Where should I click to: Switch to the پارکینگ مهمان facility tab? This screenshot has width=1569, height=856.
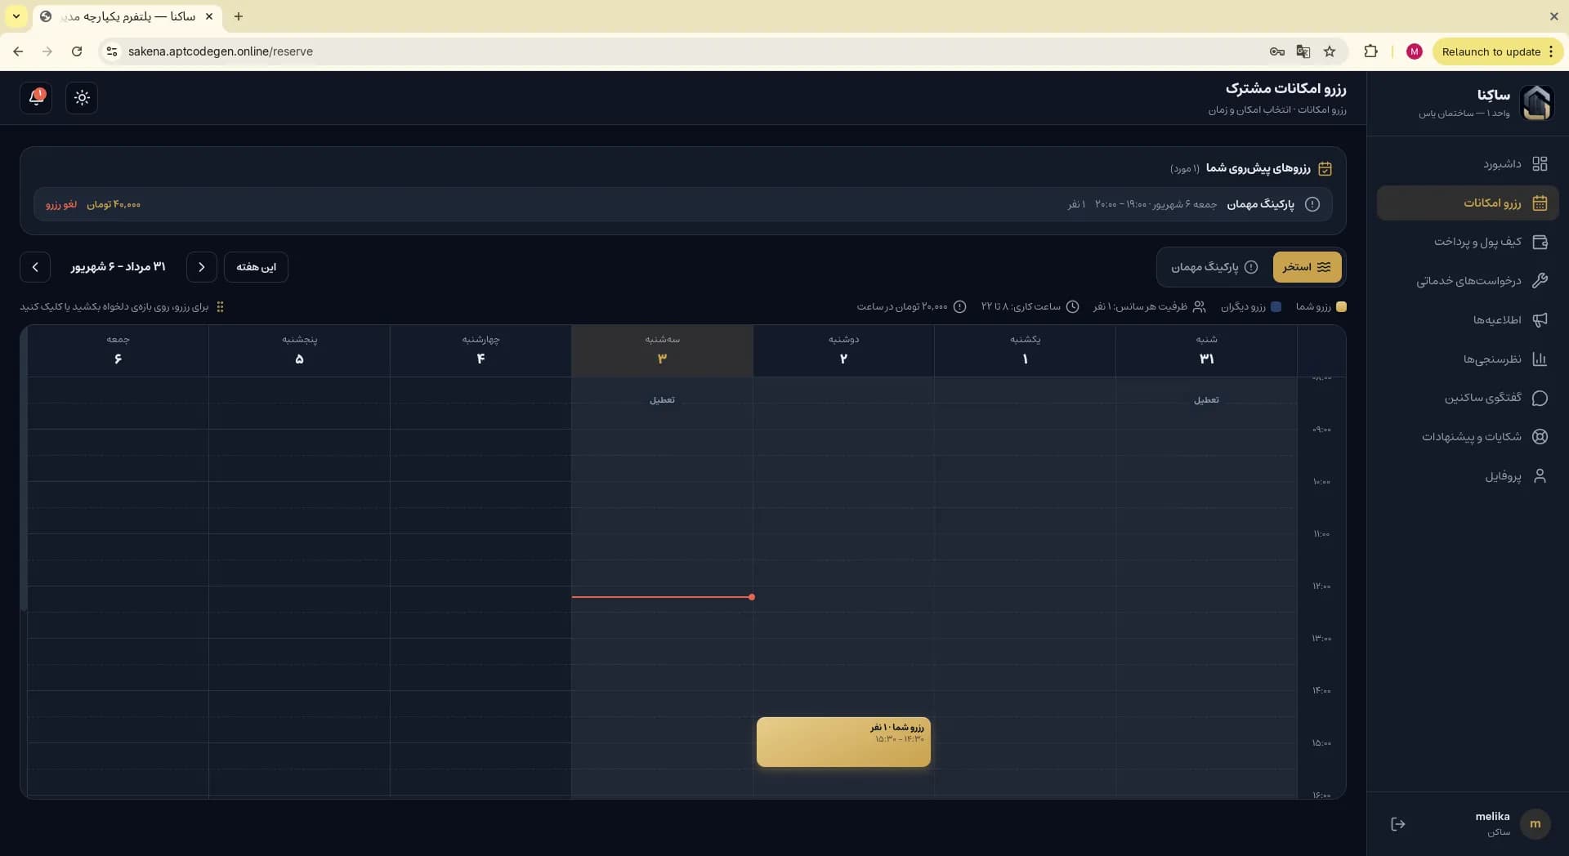(1214, 267)
